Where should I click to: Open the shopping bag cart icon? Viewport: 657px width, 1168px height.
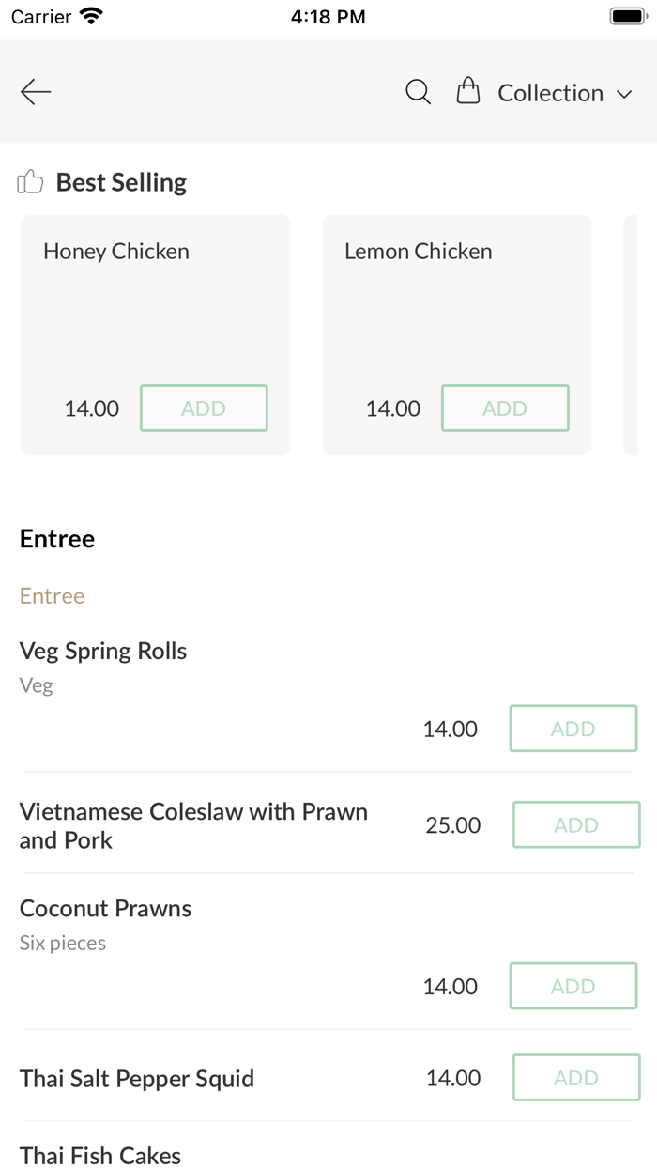point(467,92)
